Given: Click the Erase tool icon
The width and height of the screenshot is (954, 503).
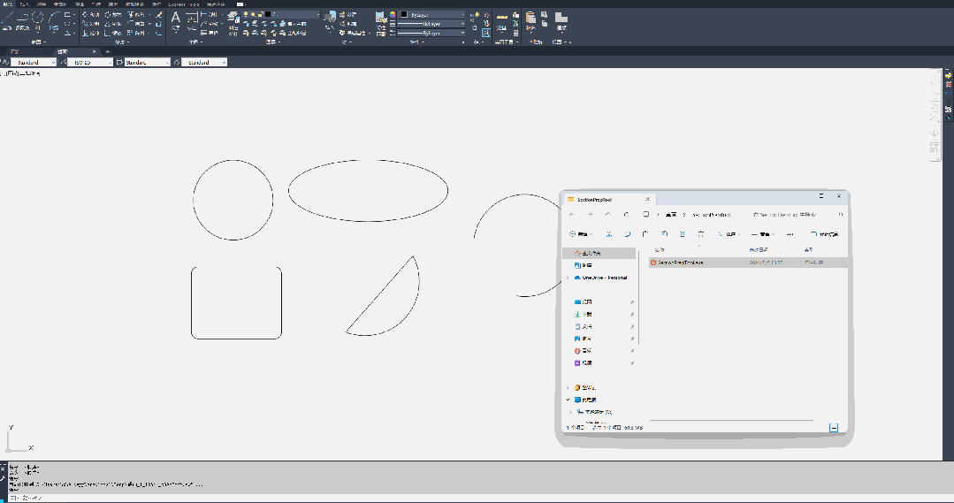Looking at the screenshot, I should pos(159,15).
